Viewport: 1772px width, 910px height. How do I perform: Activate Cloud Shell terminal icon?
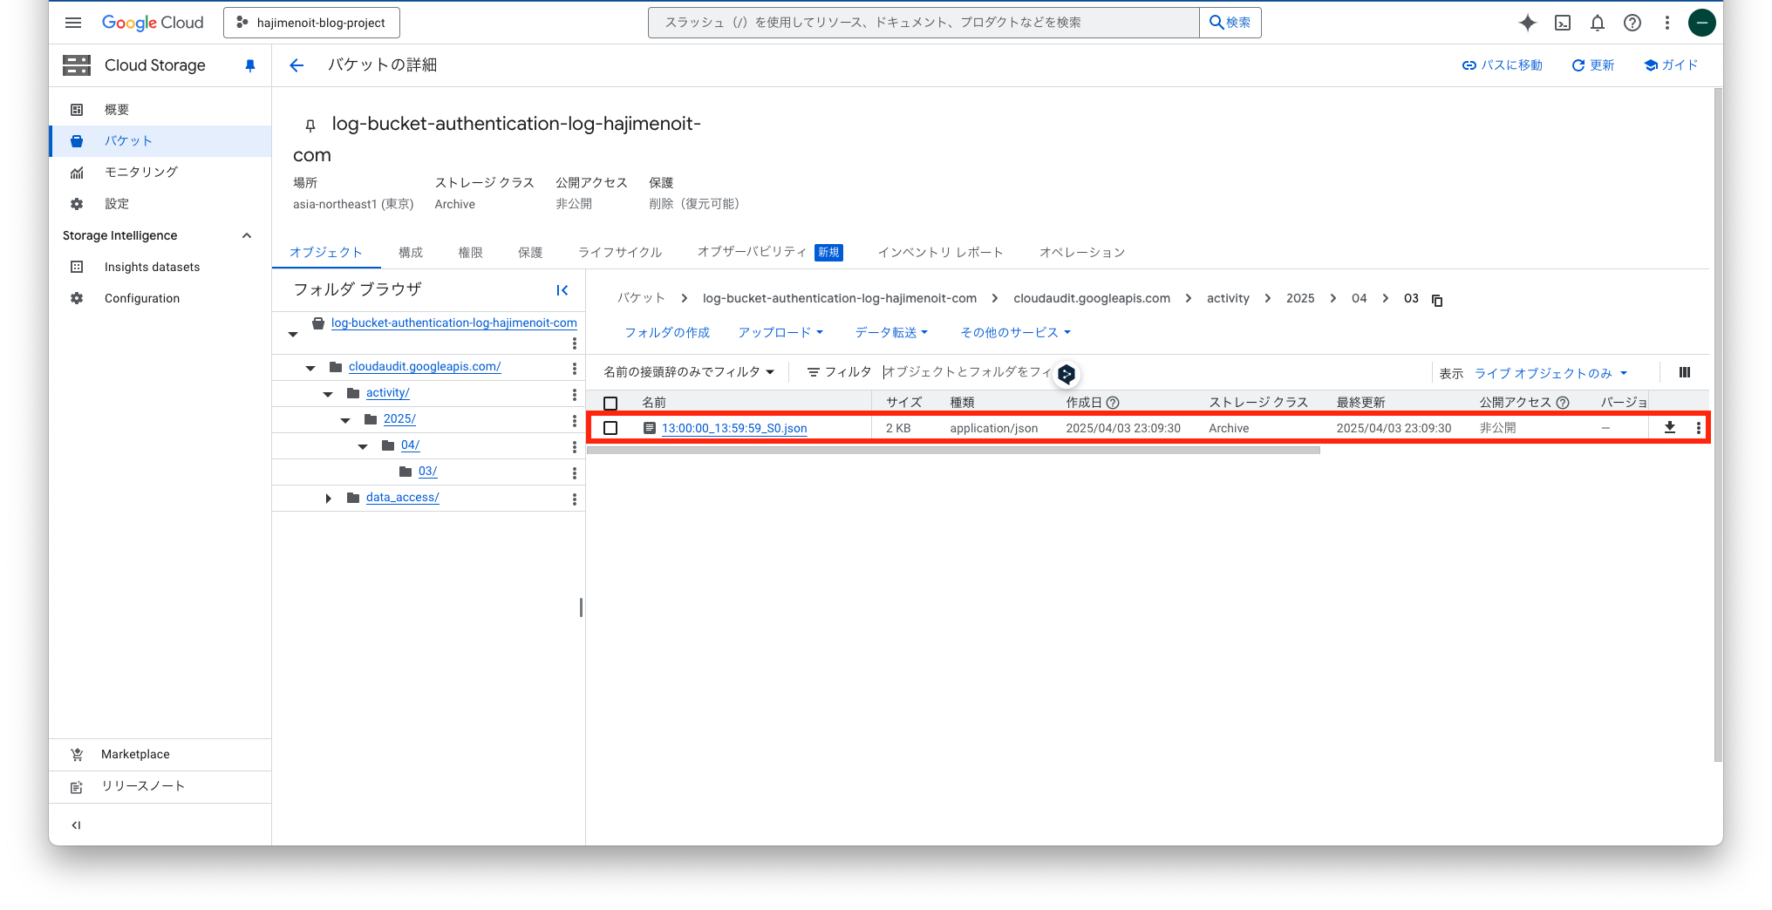[1563, 23]
